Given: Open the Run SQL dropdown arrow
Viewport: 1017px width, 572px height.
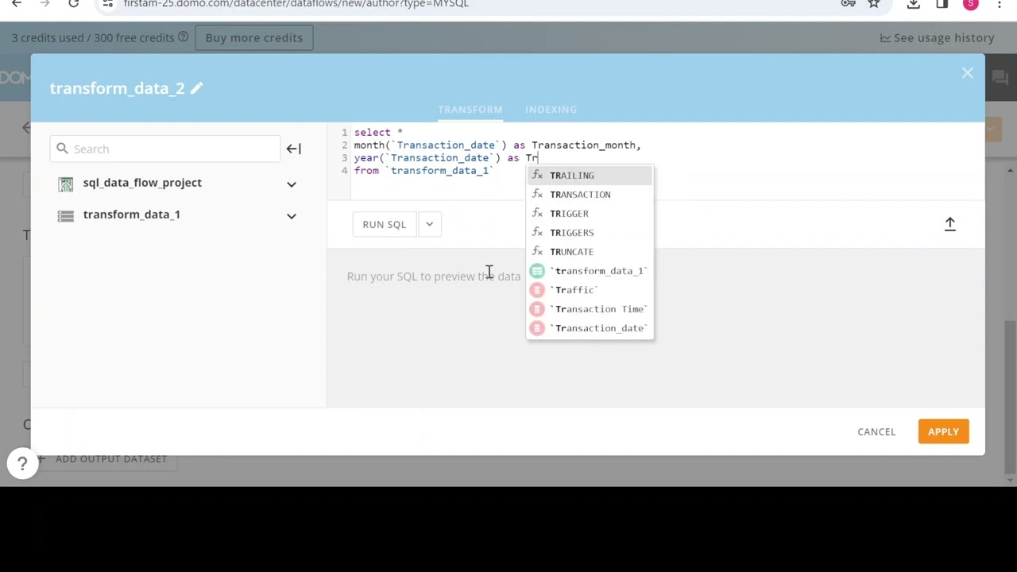Looking at the screenshot, I should 429,224.
